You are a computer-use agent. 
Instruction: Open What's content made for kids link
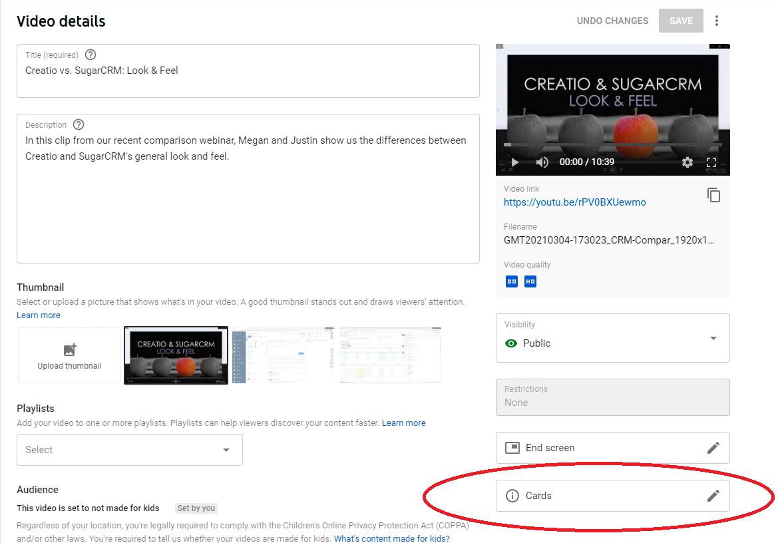coord(391,538)
